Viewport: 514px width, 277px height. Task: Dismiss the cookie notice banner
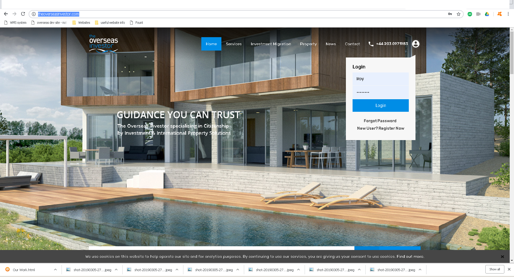(502, 257)
